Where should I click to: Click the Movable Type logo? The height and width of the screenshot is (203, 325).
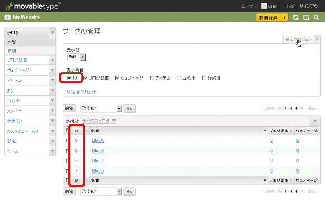click(33, 6)
